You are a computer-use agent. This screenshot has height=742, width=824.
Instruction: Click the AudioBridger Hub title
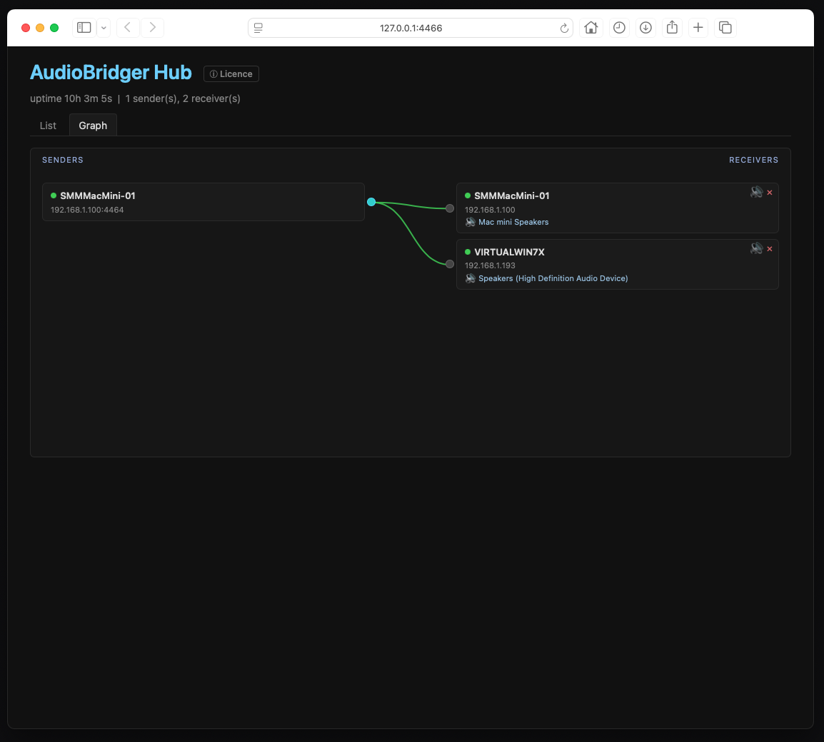111,73
